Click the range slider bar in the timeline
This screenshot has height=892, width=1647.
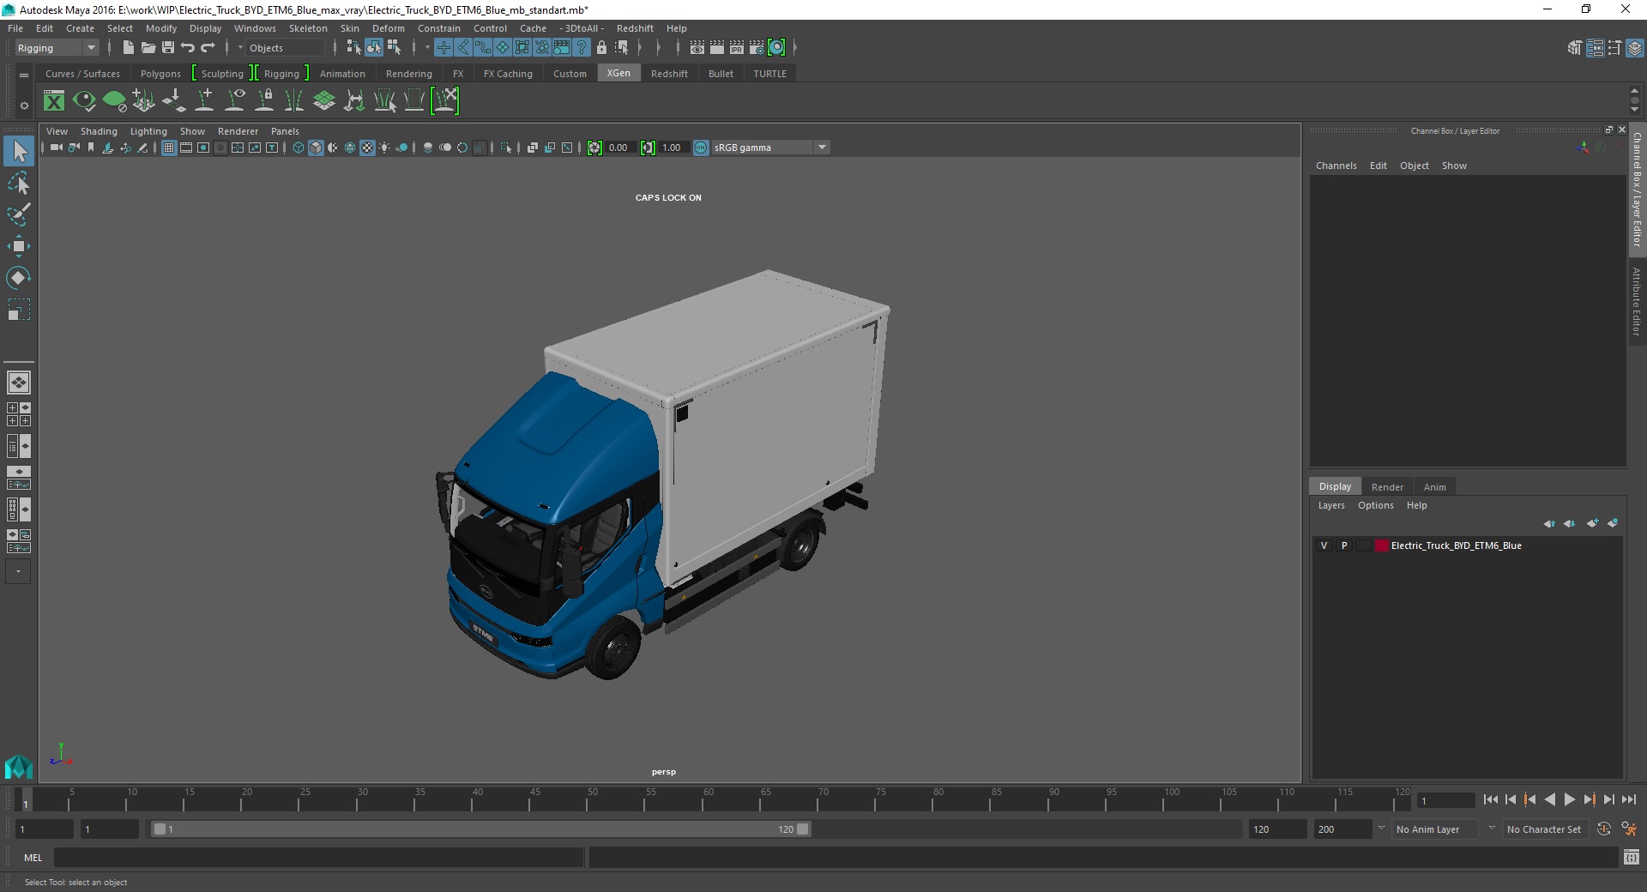pyautogui.click(x=480, y=829)
